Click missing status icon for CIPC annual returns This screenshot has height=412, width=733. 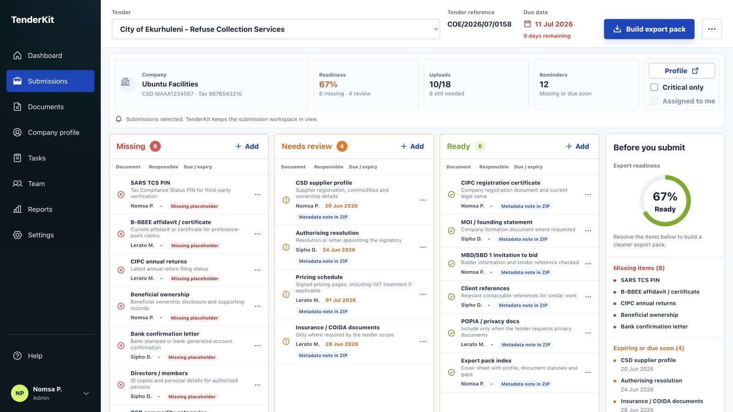click(x=121, y=270)
